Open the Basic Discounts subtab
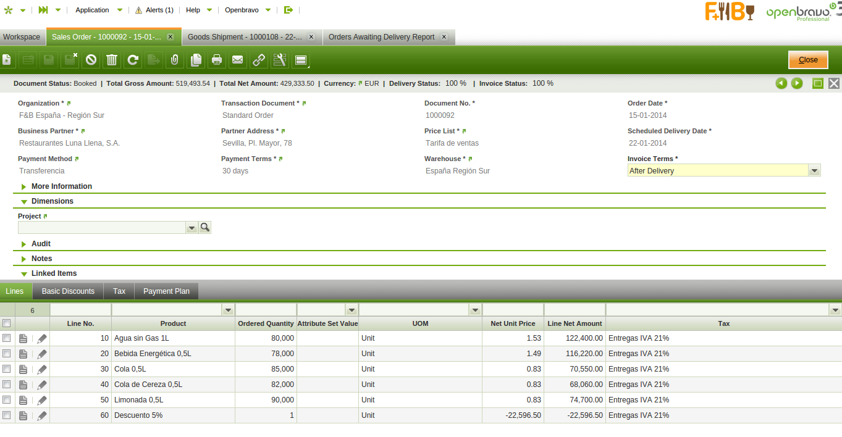Image resolution: width=842 pixels, height=437 pixels. (x=68, y=291)
